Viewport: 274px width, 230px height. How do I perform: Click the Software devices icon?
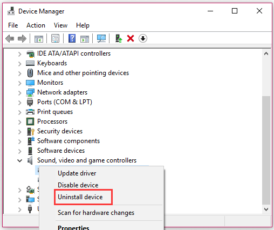(30, 151)
